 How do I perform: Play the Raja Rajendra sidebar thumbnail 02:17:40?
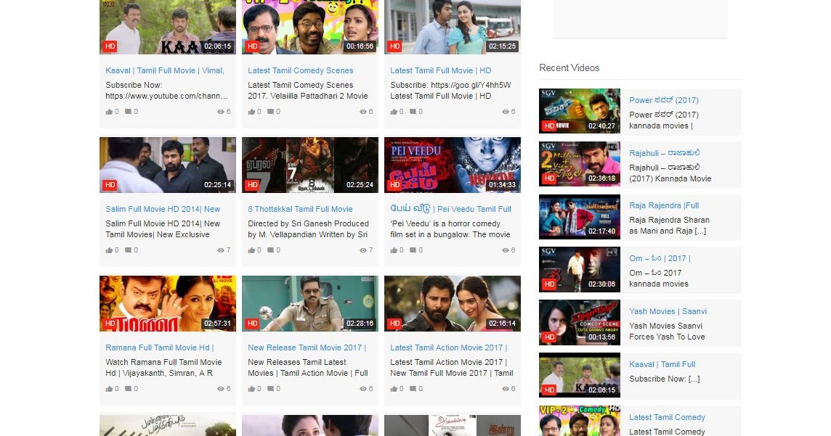point(579,217)
